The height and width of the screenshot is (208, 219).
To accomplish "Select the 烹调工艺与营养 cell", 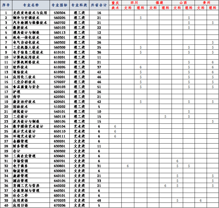I will (x=31, y=185).
